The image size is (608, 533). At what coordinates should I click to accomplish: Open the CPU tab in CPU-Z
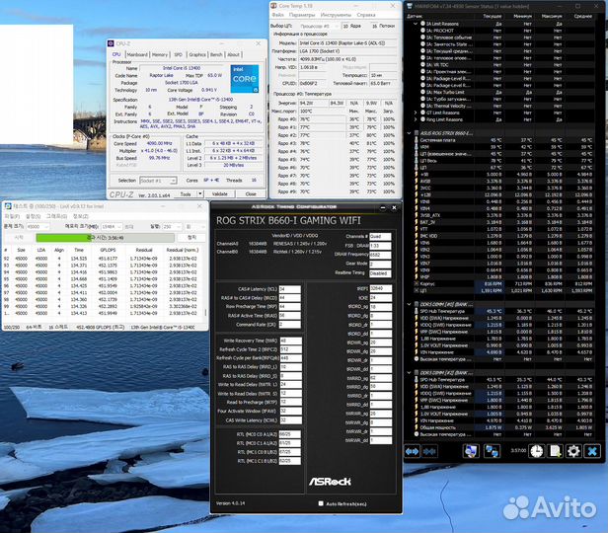click(x=116, y=54)
